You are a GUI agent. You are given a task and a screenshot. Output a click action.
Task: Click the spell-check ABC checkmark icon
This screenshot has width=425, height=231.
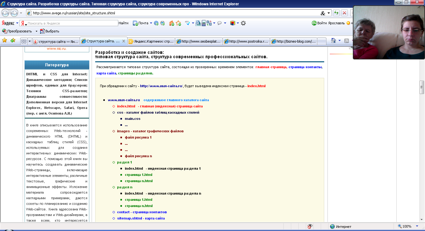coord(187,23)
